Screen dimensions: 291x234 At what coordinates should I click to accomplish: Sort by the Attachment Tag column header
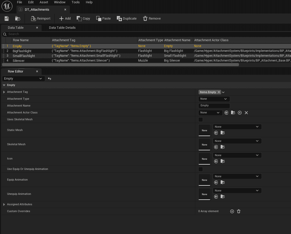pos(94,40)
